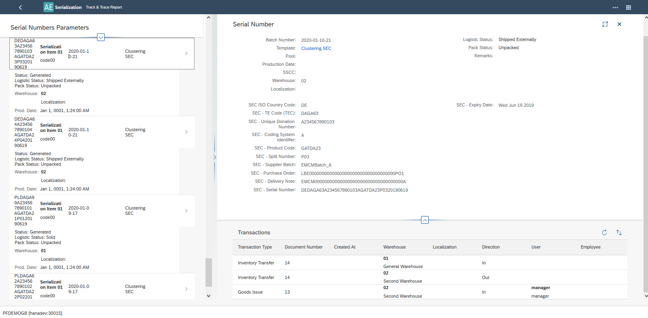648x318 pixels.
Task: Expand the Serial Numbers Parameters header
Action: 101,37
